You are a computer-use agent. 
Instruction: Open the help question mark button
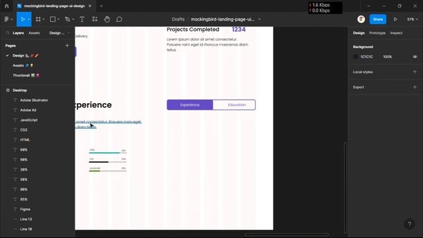[x=409, y=223]
